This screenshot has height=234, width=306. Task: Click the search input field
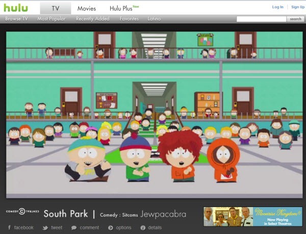pos(261,19)
